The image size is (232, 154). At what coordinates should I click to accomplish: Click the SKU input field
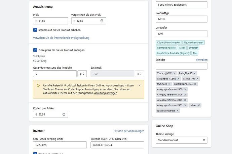tap(60, 145)
